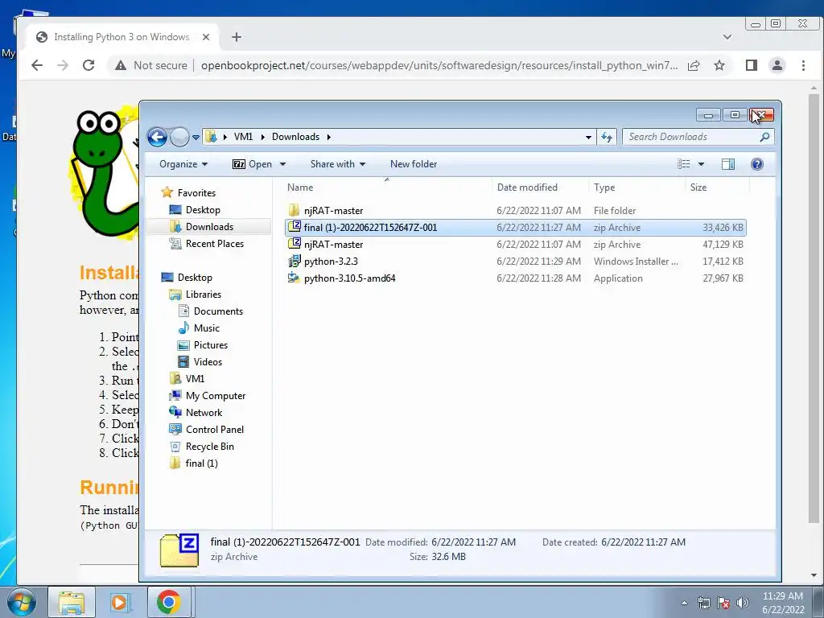824x618 pixels.
Task: Open a new Chrome tab
Action: click(237, 37)
